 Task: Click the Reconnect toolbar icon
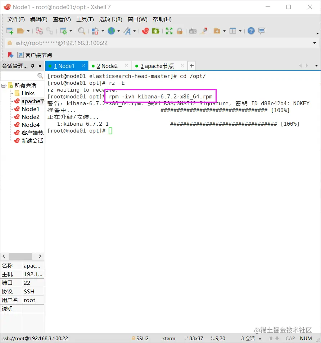pos(50,31)
